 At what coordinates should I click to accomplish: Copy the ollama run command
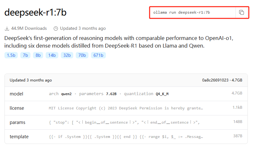(x=242, y=12)
